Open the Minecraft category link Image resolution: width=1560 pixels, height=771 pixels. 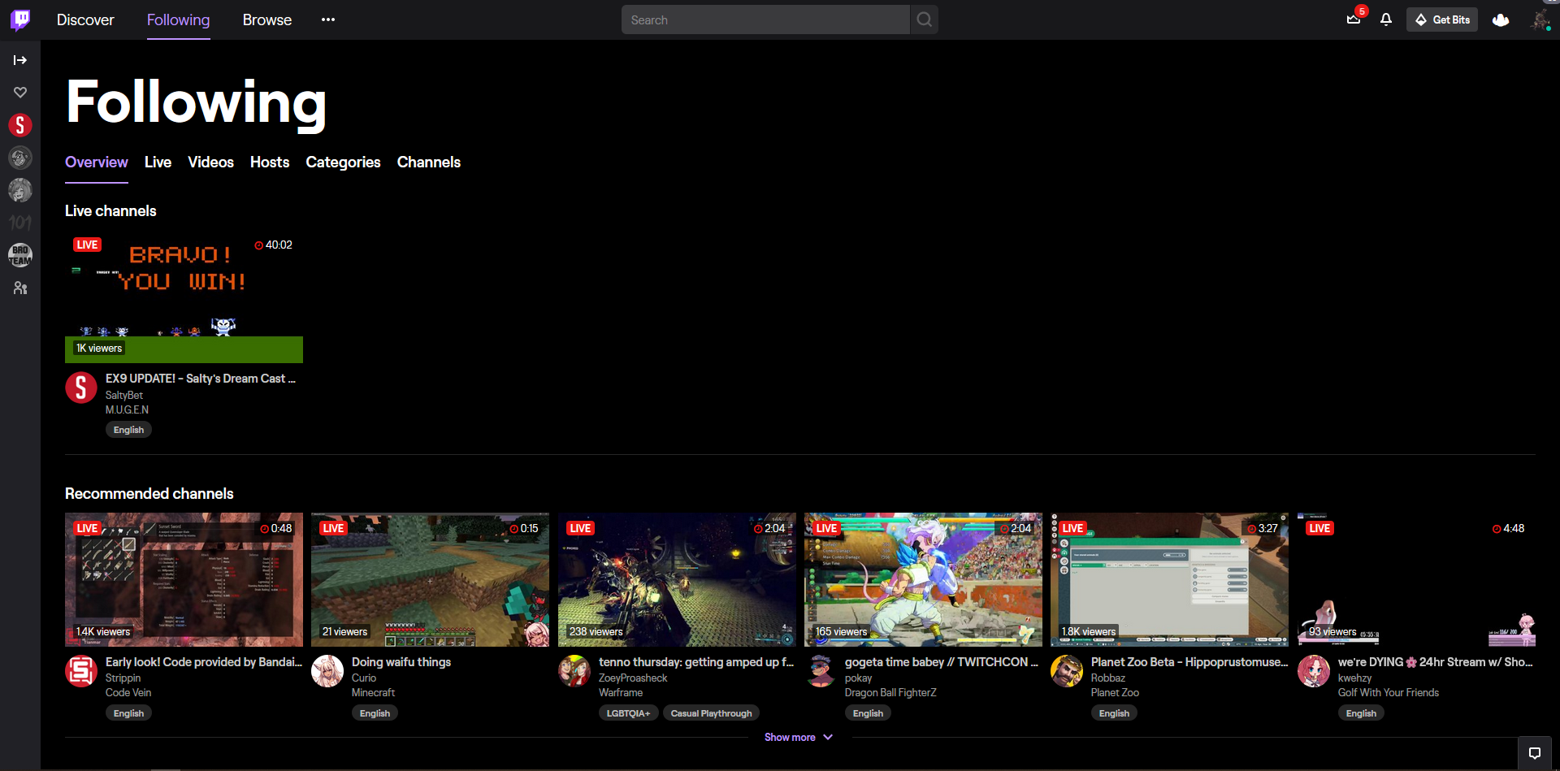pos(373,692)
